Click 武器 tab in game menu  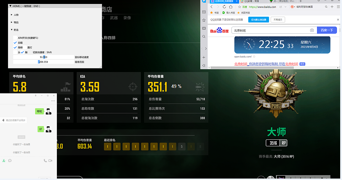[x=114, y=18]
